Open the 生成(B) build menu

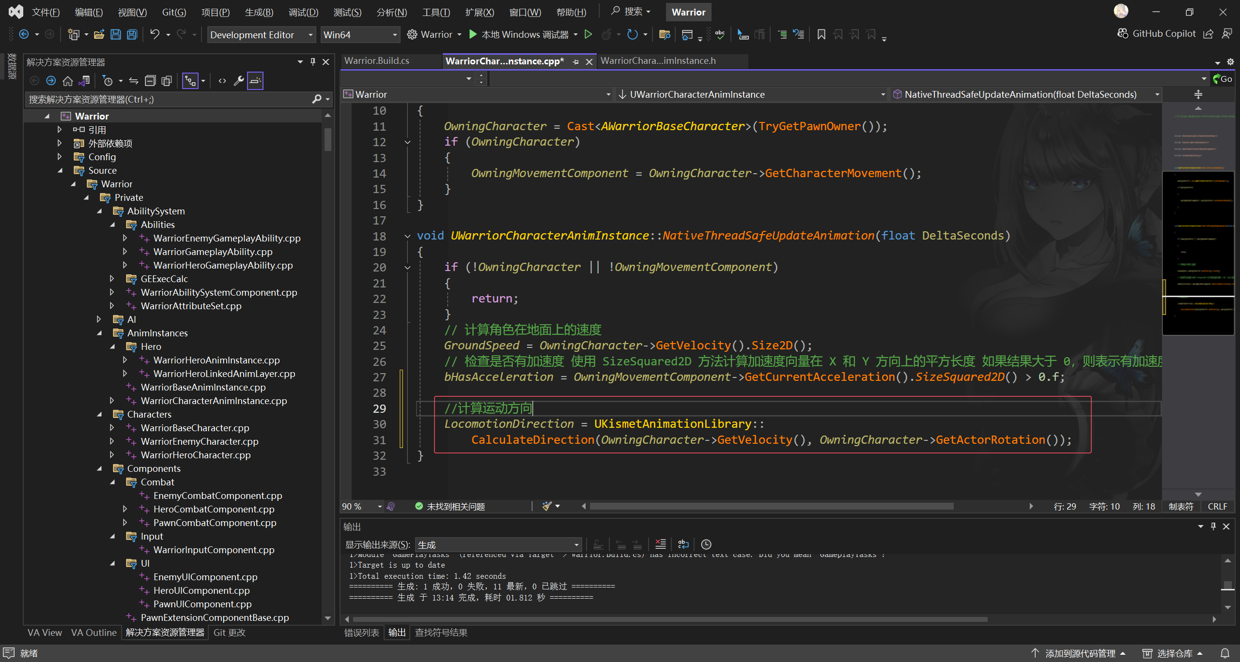259,12
